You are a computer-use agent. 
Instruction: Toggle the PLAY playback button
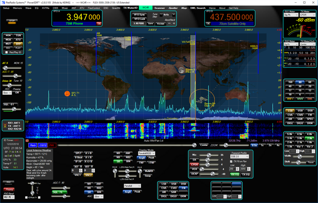(18, 48)
